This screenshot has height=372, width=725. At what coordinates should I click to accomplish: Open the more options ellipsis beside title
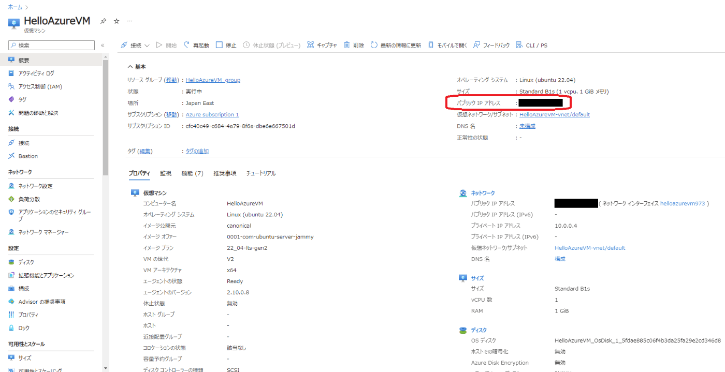click(129, 21)
